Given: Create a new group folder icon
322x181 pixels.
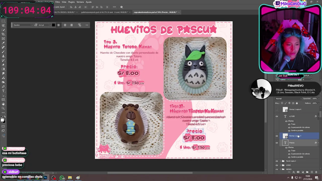Looking at the screenshot, I should (x=307, y=172).
